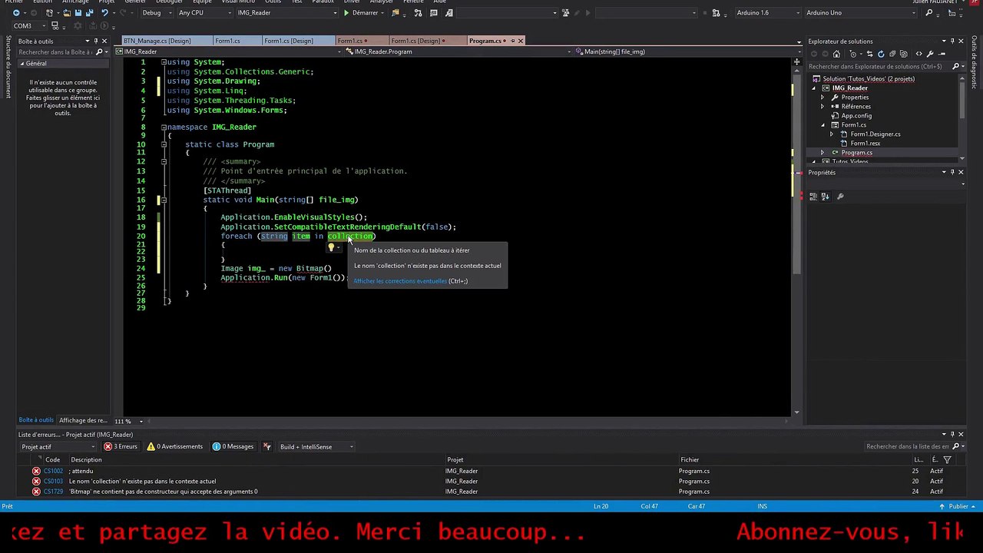The width and height of the screenshot is (983, 553).
Task: Click the Save file icon in toolbar
Action: [x=78, y=13]
